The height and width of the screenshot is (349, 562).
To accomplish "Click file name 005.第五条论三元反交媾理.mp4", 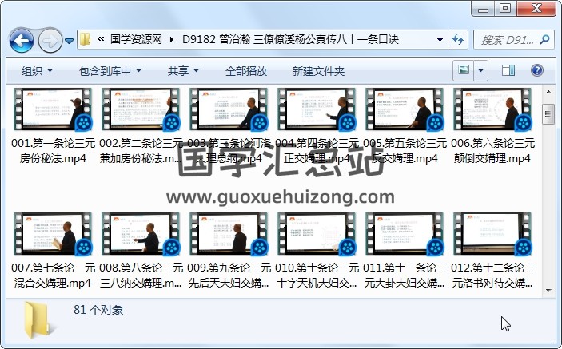I will [x=405, y=151].
